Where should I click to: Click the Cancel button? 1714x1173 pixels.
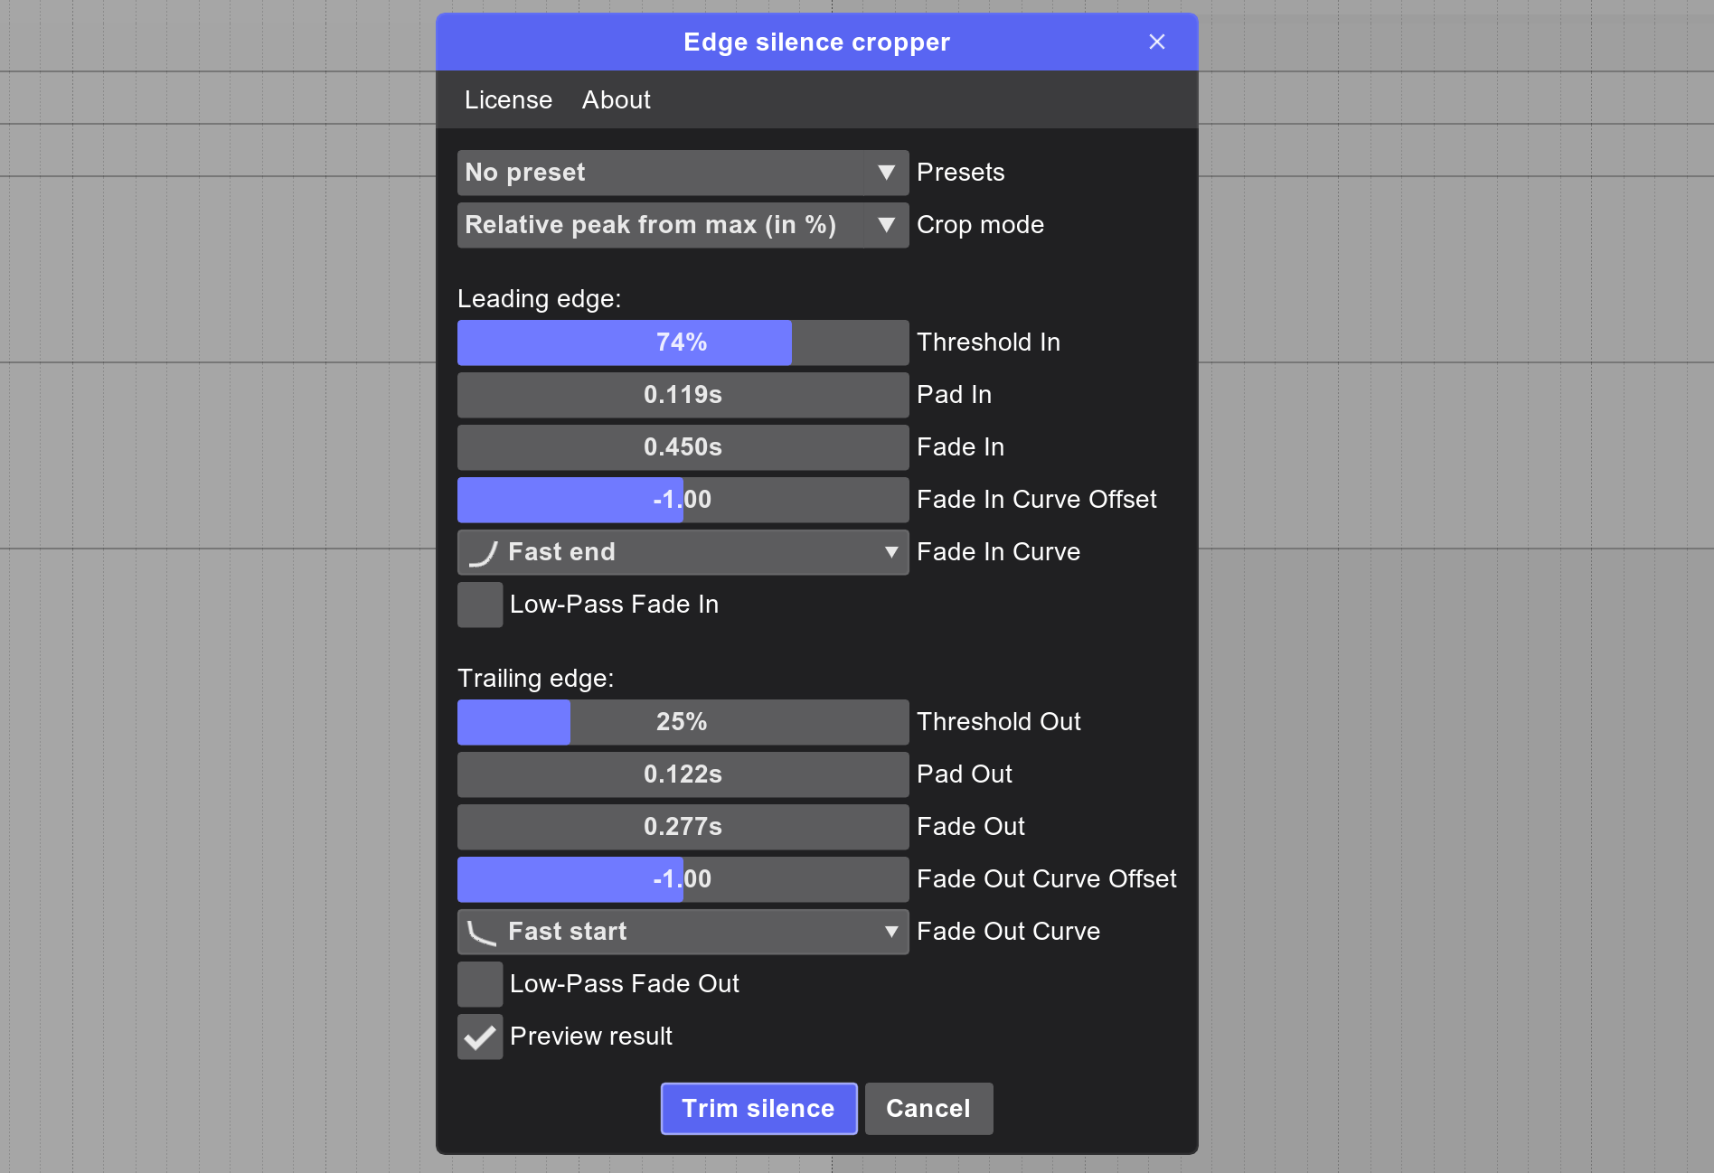point(928,1109)
